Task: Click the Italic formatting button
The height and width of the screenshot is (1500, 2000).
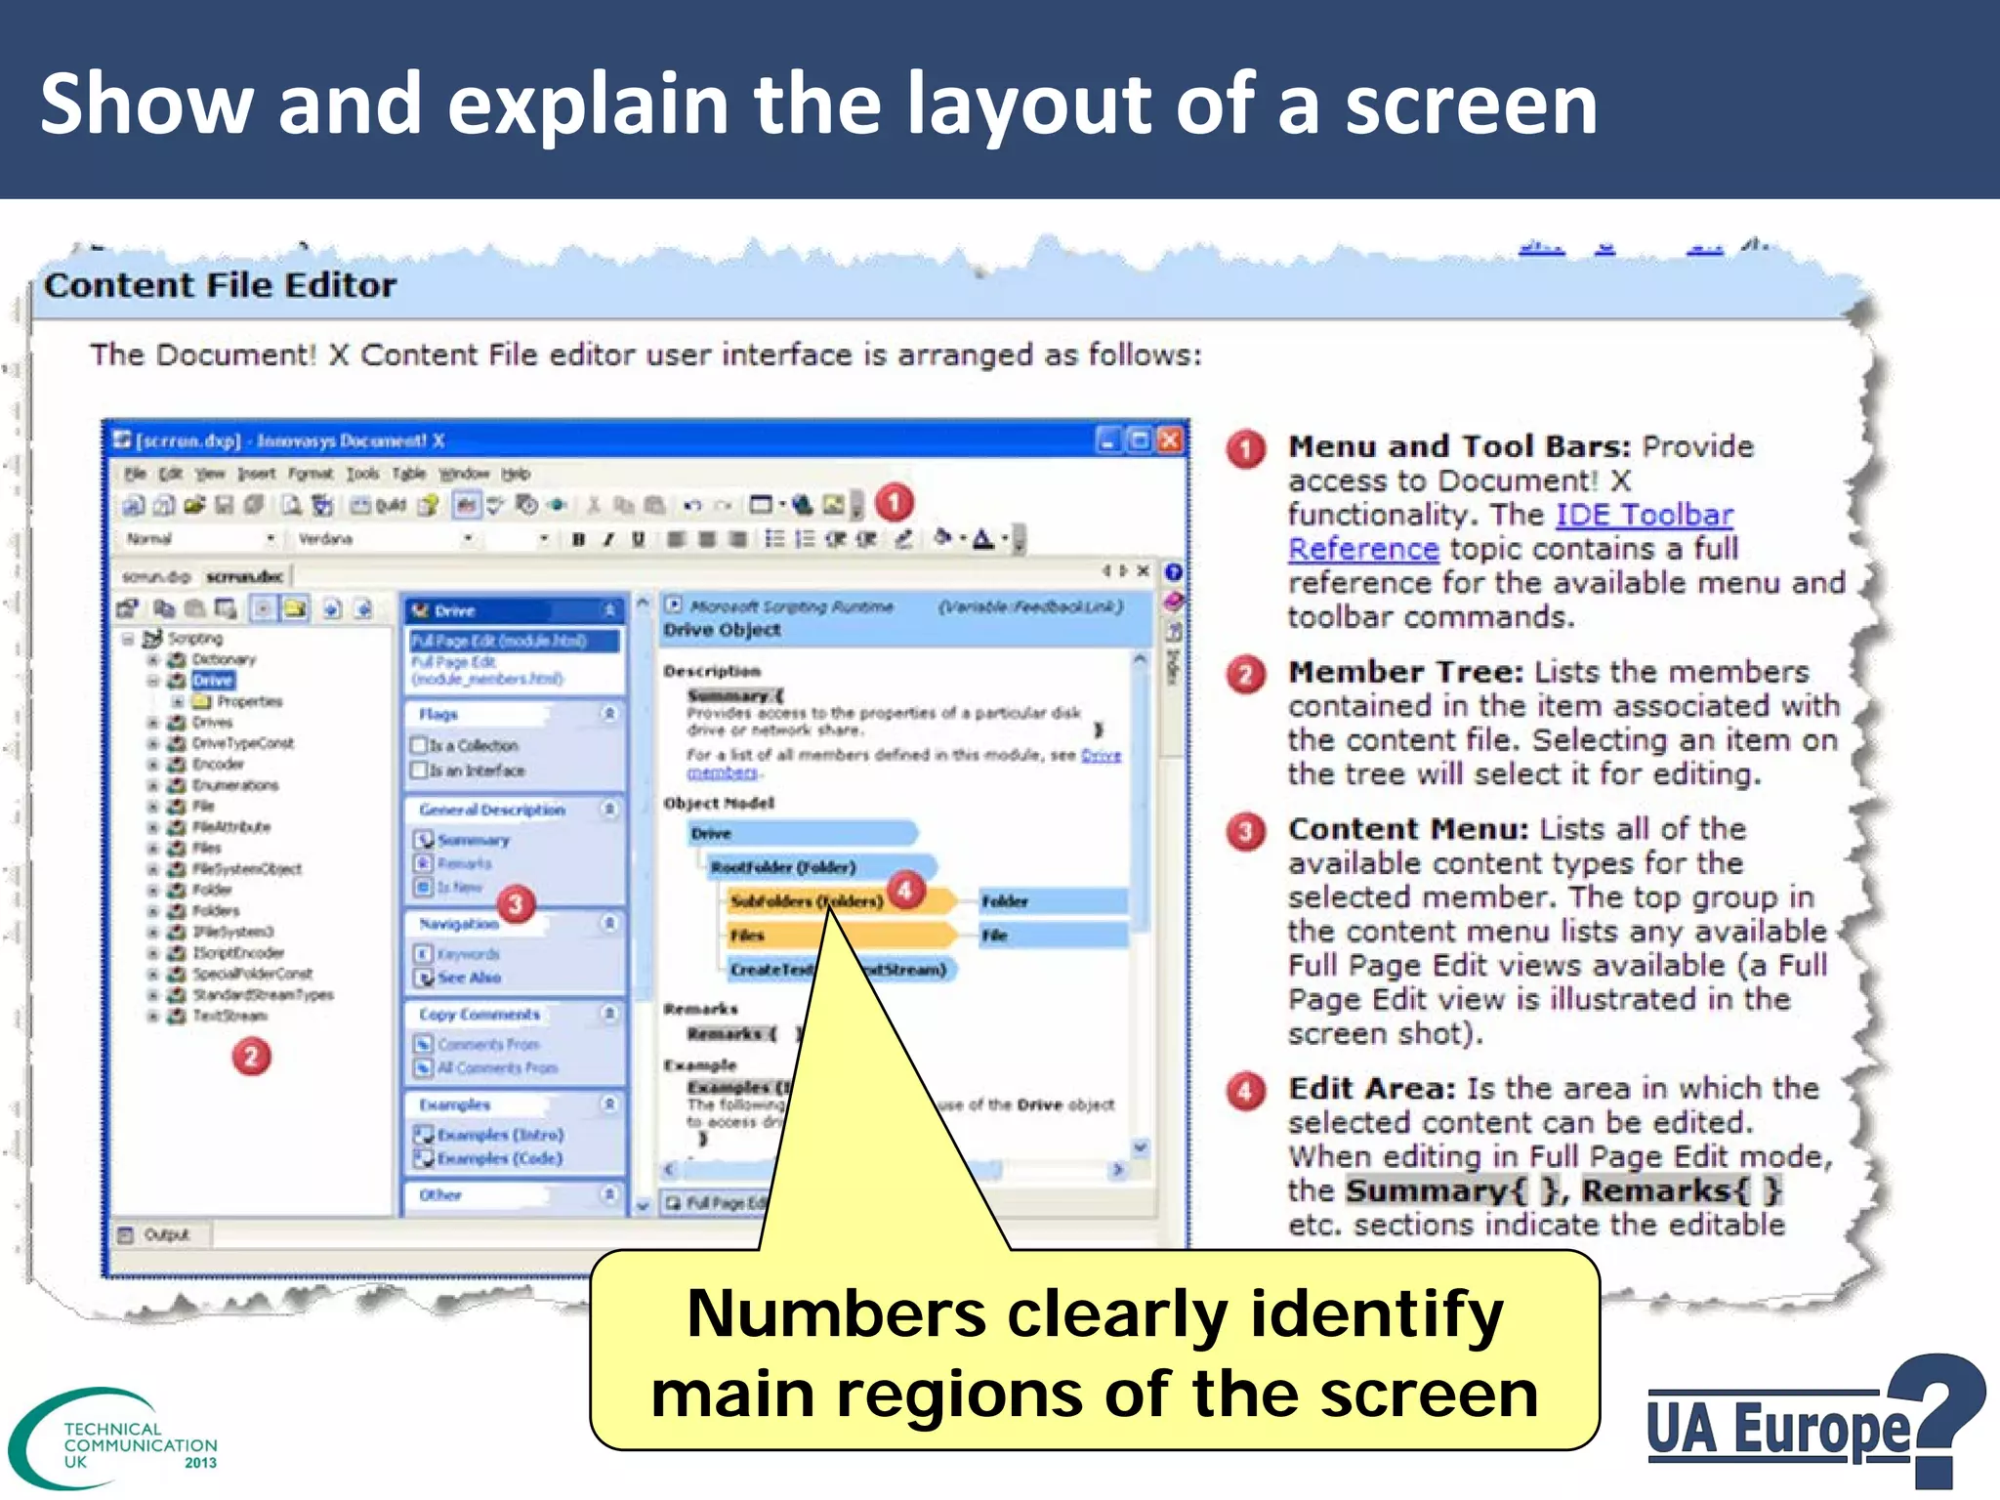Action: coord(608,539)
